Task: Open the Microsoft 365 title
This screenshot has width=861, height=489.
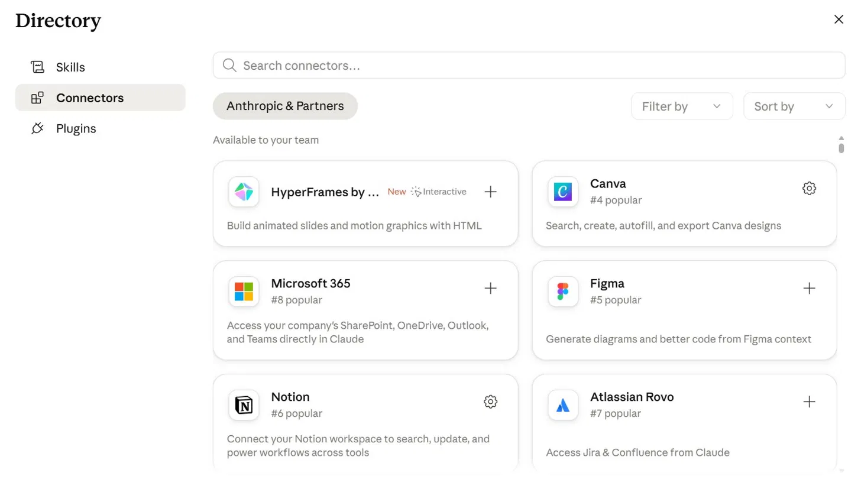Action: coord(310,283)
